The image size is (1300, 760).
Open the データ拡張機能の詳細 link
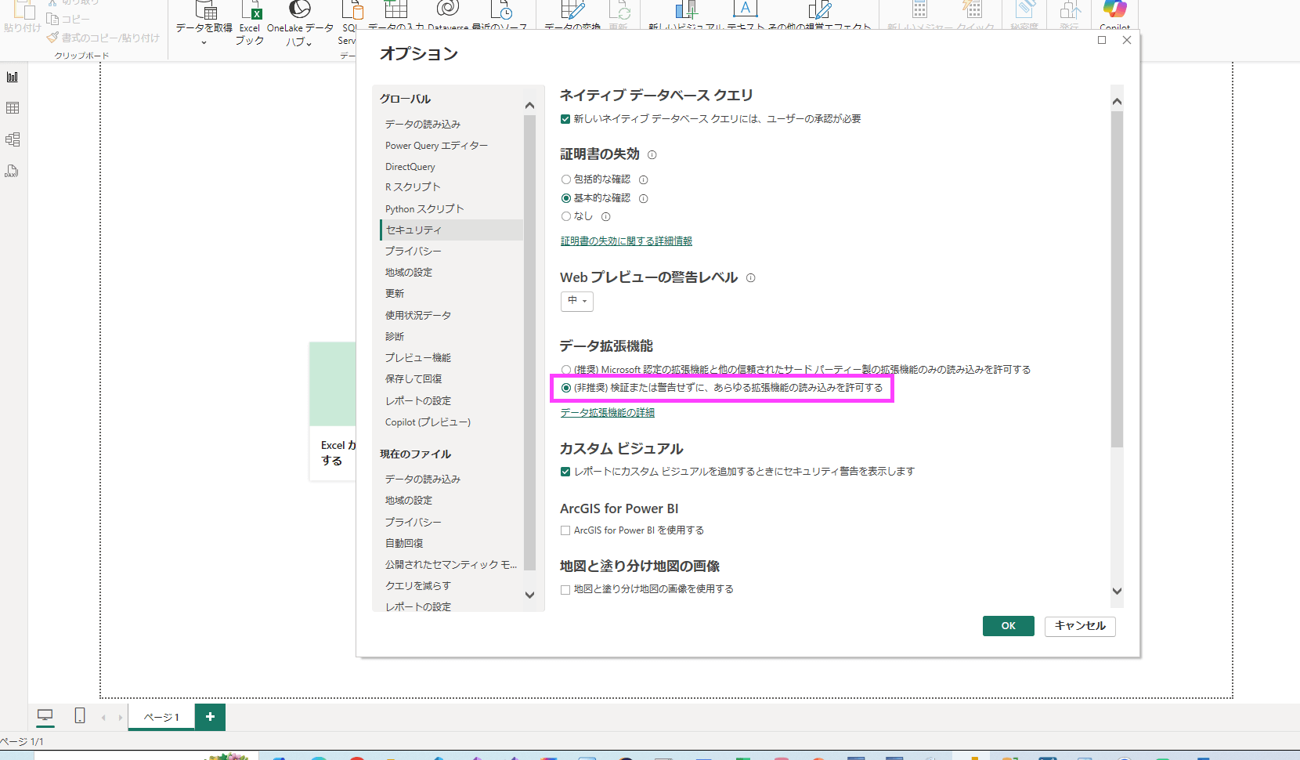[607, 413]
